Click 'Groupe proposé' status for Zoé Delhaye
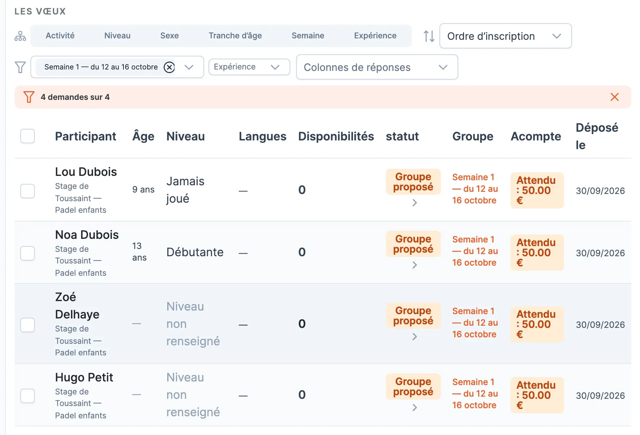Viewport: 640px width, 435px height. click(x=413, y=316)
